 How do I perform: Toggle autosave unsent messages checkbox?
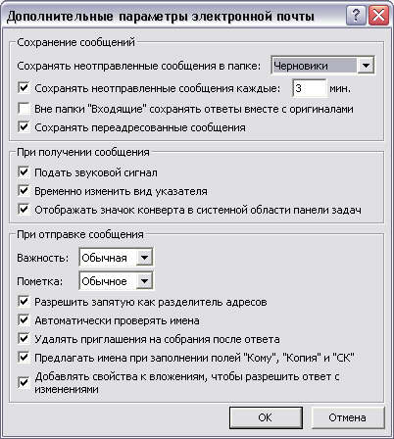[x=24, y=88]
